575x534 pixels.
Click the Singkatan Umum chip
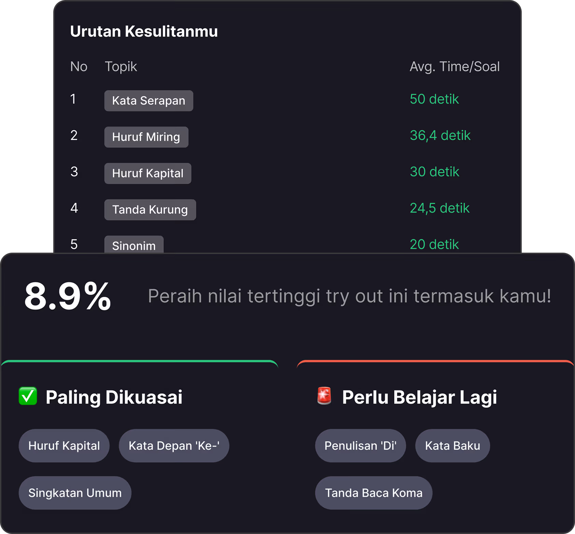[75, 493]
